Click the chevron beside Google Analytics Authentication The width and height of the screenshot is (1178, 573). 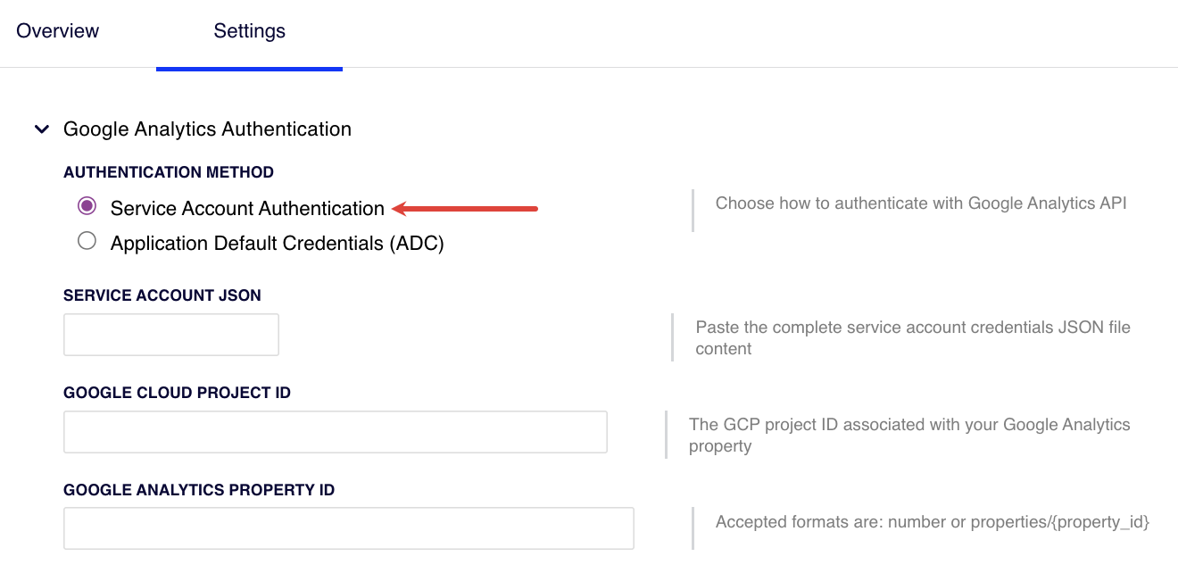click(x=41, y=129)
